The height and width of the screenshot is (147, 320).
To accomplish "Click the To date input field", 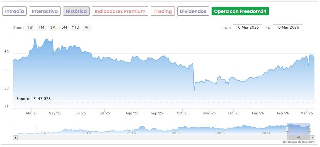I will (288, 27).
